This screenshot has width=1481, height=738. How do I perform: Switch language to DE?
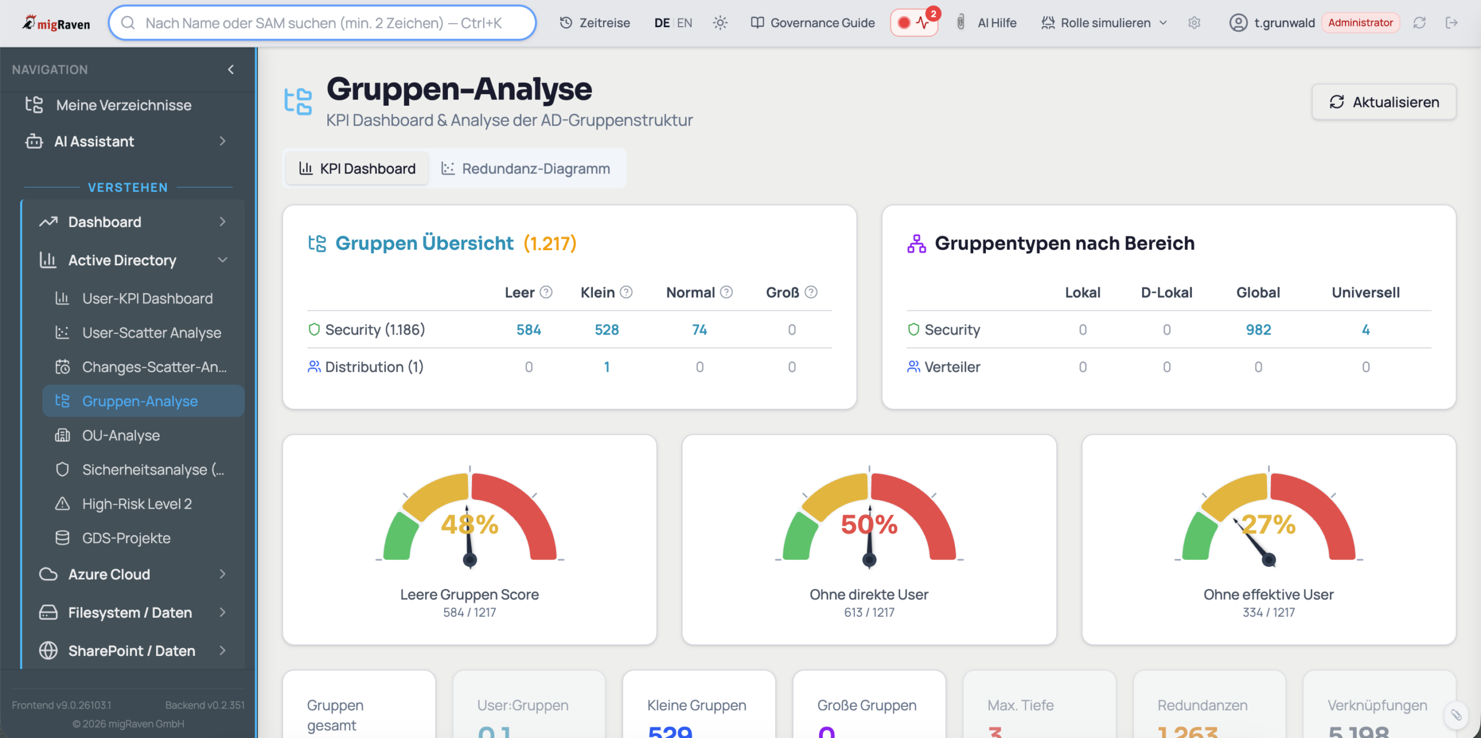point(661,23)
